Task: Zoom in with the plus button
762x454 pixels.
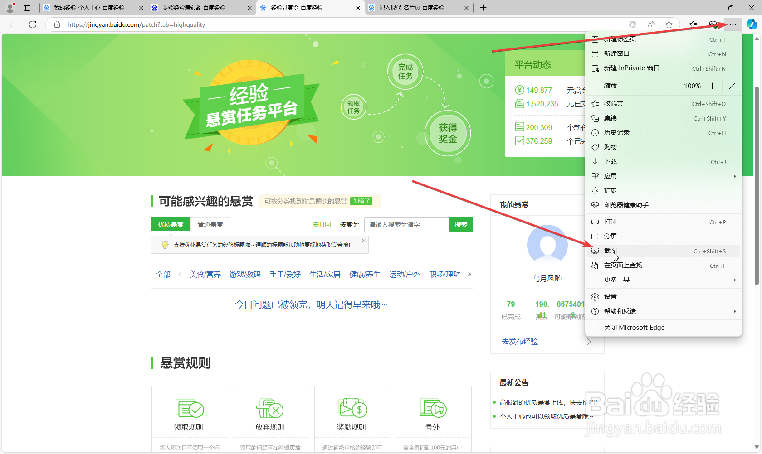Action: pyautogui.click(x=712, y=86)
